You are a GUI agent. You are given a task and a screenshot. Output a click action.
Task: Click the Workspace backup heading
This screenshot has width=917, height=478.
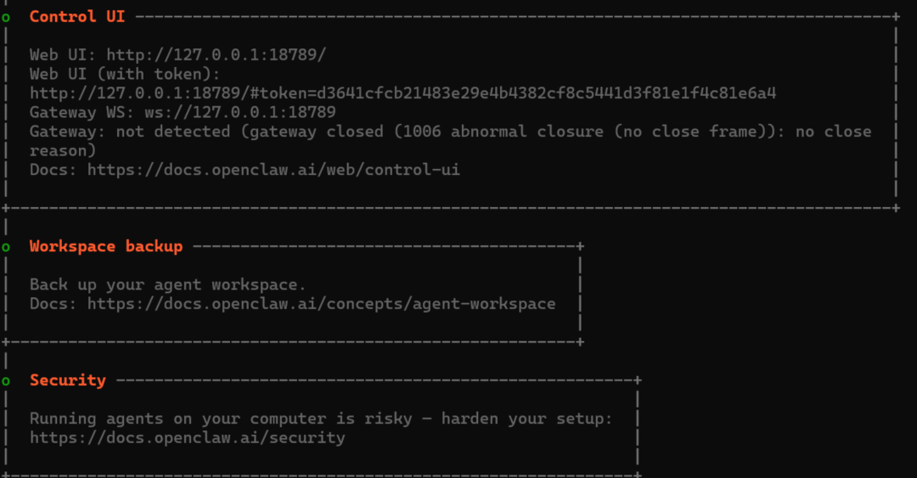106,246
